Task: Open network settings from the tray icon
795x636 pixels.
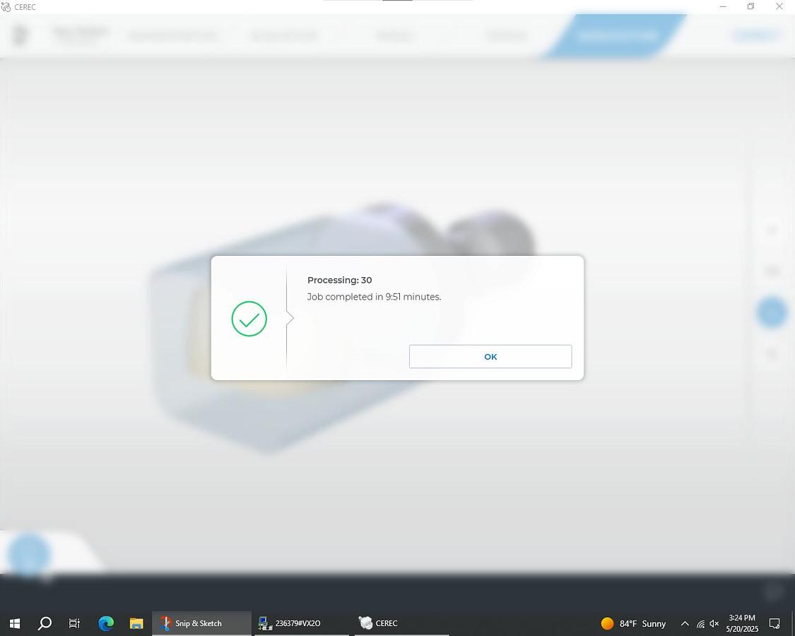Action: 700,623
